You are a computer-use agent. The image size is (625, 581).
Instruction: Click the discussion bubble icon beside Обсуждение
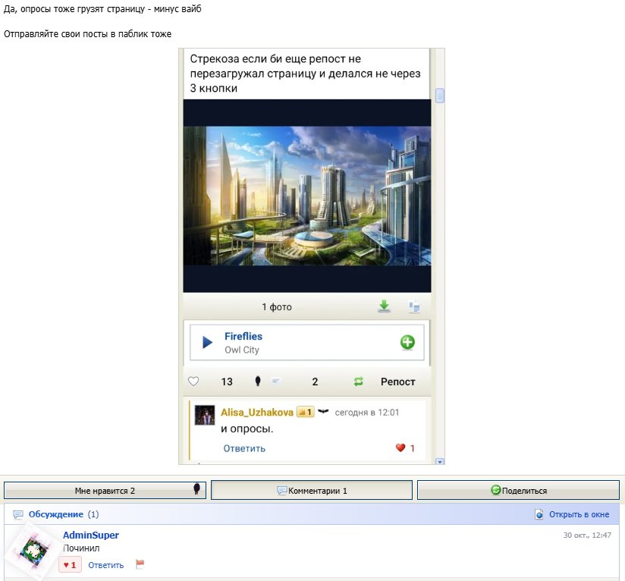(x=18, y=515)
